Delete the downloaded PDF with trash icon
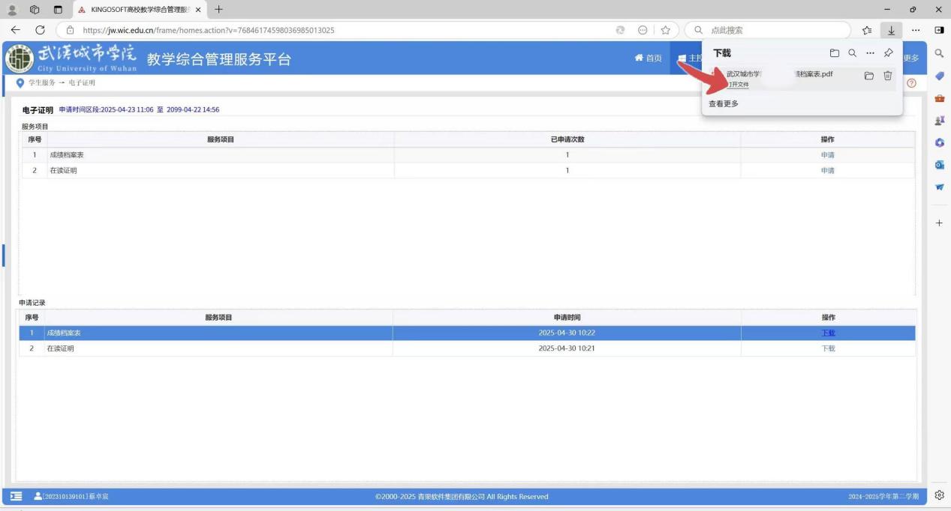 coord(887,76)
